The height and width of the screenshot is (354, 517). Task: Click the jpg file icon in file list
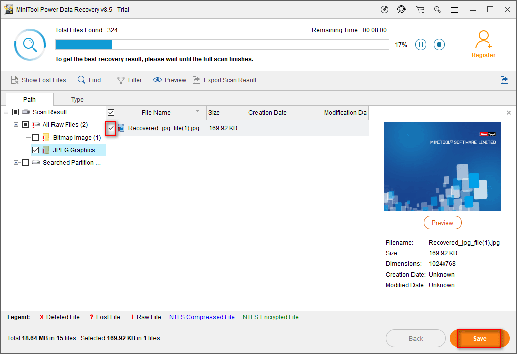click(x=121, y=128)
